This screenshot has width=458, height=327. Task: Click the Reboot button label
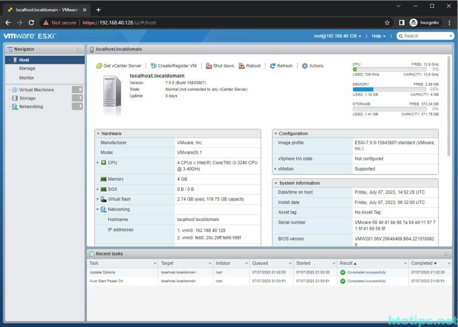(x=253, y=66)
